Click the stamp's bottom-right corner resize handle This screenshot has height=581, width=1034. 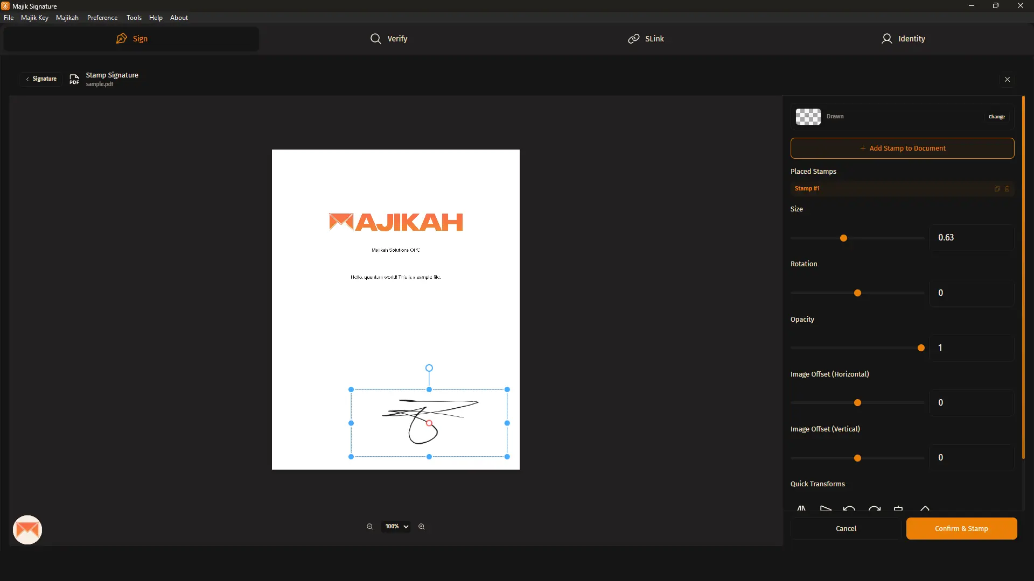507,457
